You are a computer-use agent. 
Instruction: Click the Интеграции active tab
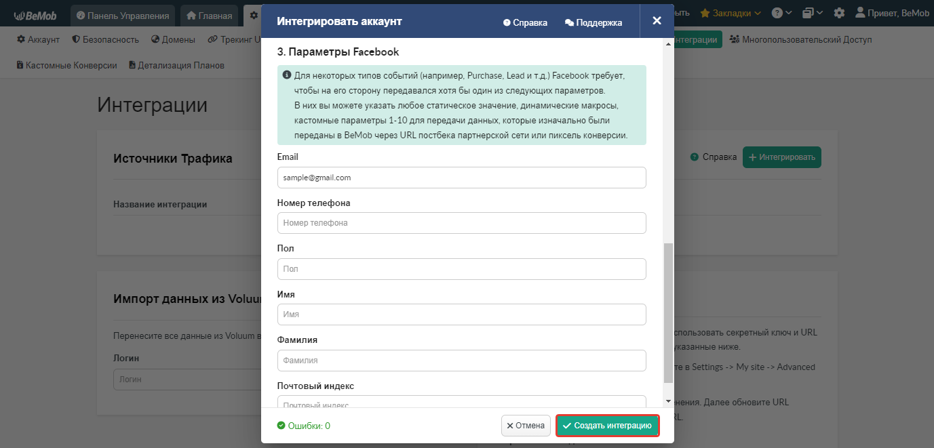coord(698,40)
